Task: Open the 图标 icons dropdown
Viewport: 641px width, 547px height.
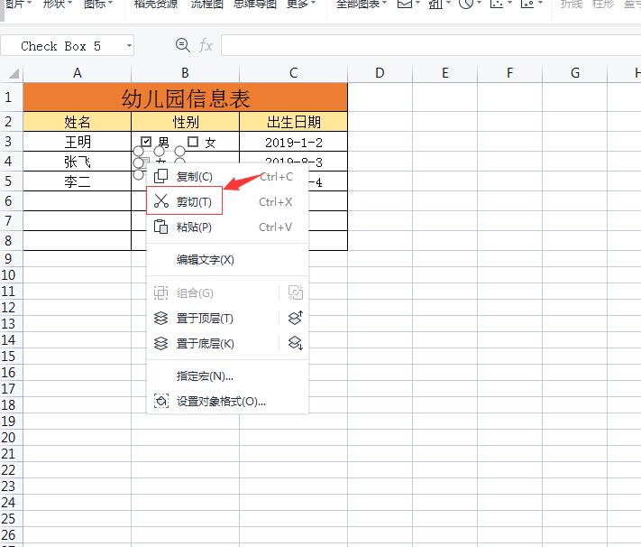Action: (98, 5)
